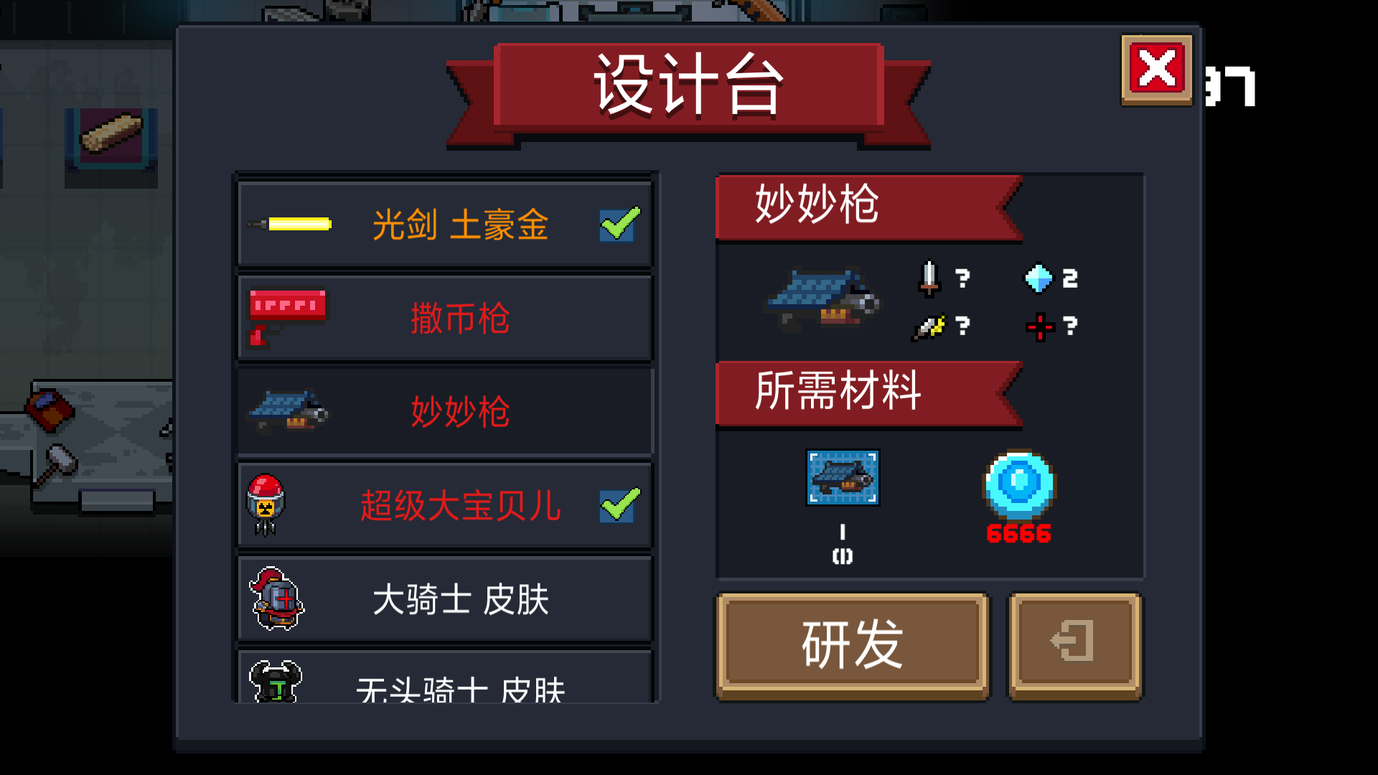Toggle the 超级大宝贝儿 checkmark
The height and width of the screenshot is (775, 1378).
[619, 504]
